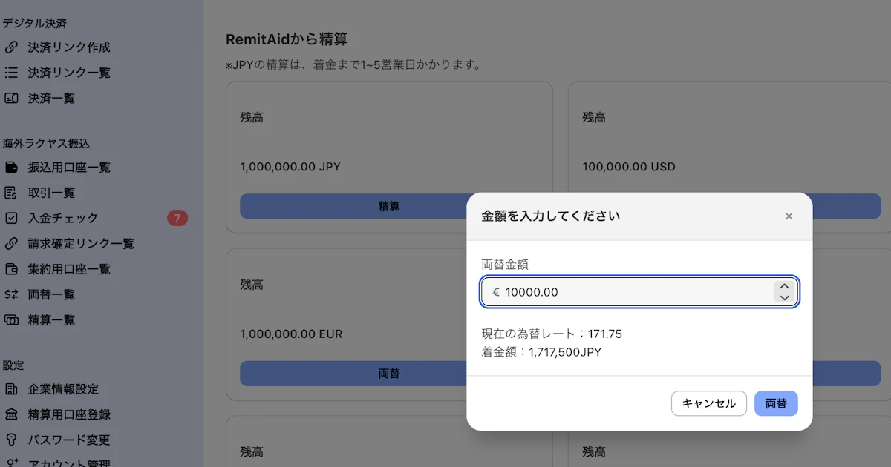Click the 精算 button under JPY balance
The height and width of the screenshot is (467, 891).
(389, 206)
